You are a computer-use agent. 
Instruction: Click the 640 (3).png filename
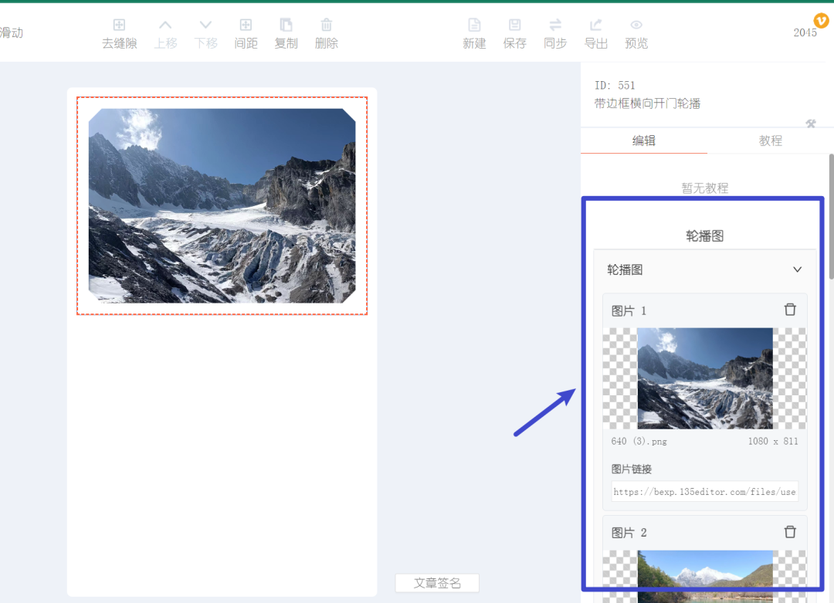coord(639,441)
